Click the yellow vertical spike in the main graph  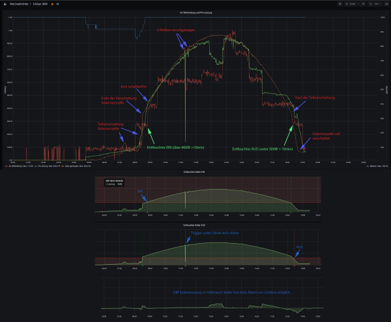(185, 98)
